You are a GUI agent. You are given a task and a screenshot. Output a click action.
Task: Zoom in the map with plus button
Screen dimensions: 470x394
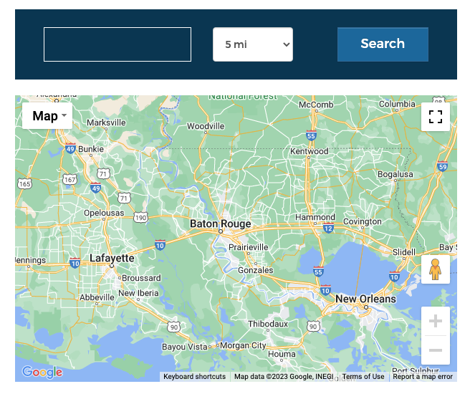(x=435, y=321)
